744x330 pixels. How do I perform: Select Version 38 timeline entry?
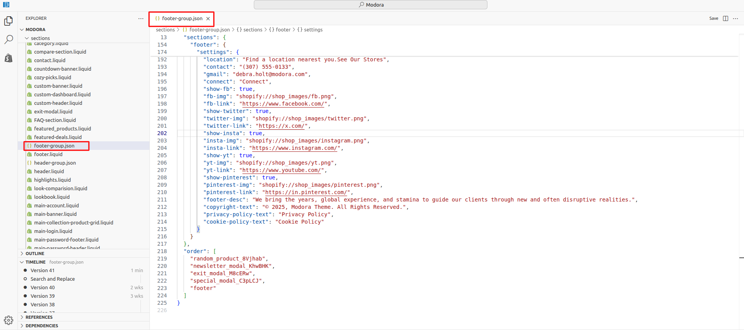click(84, 304)
